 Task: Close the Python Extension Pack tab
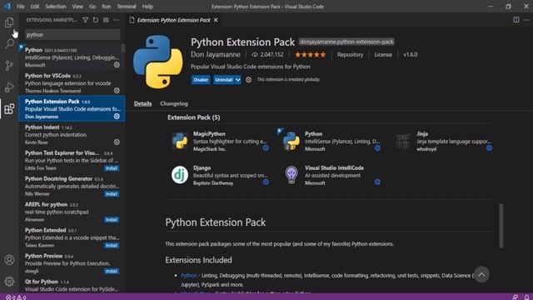[x=216, y=20]
